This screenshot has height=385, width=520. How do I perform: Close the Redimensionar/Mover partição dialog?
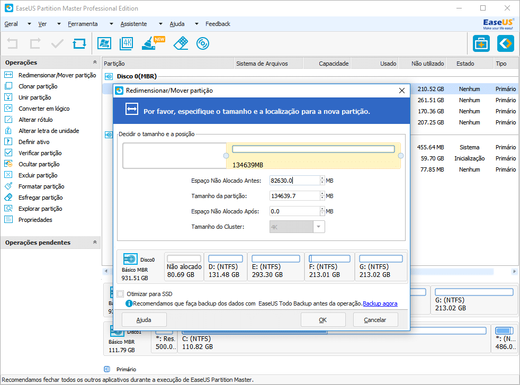(401, 91)
